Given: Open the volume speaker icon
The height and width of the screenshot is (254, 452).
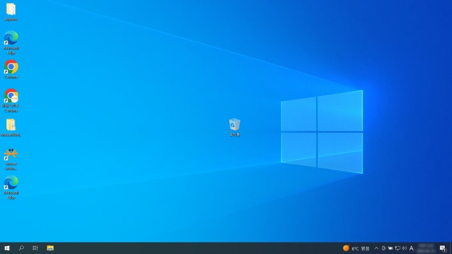Looking at the screenshot, I should coord(405,249).
